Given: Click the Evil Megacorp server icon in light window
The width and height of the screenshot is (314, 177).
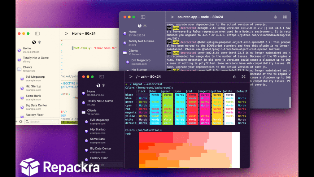Looking at the screenshot, I should [x=22, y=79].
